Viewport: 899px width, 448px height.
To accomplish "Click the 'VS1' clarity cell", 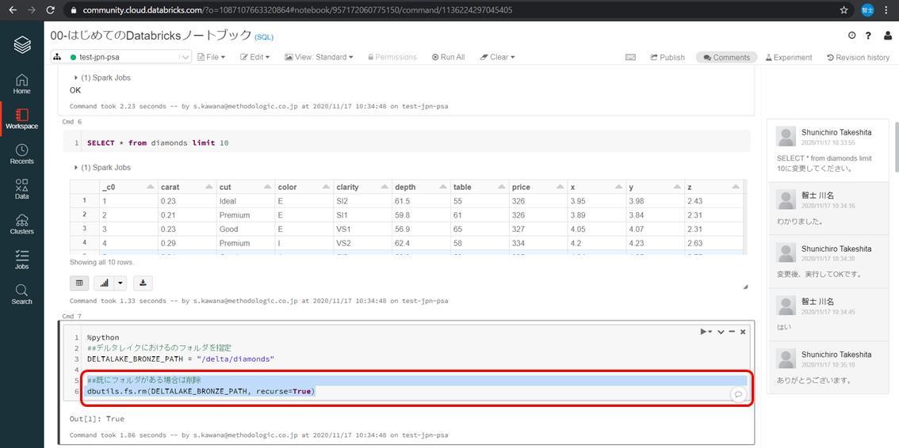I will (x=362, y=228).
